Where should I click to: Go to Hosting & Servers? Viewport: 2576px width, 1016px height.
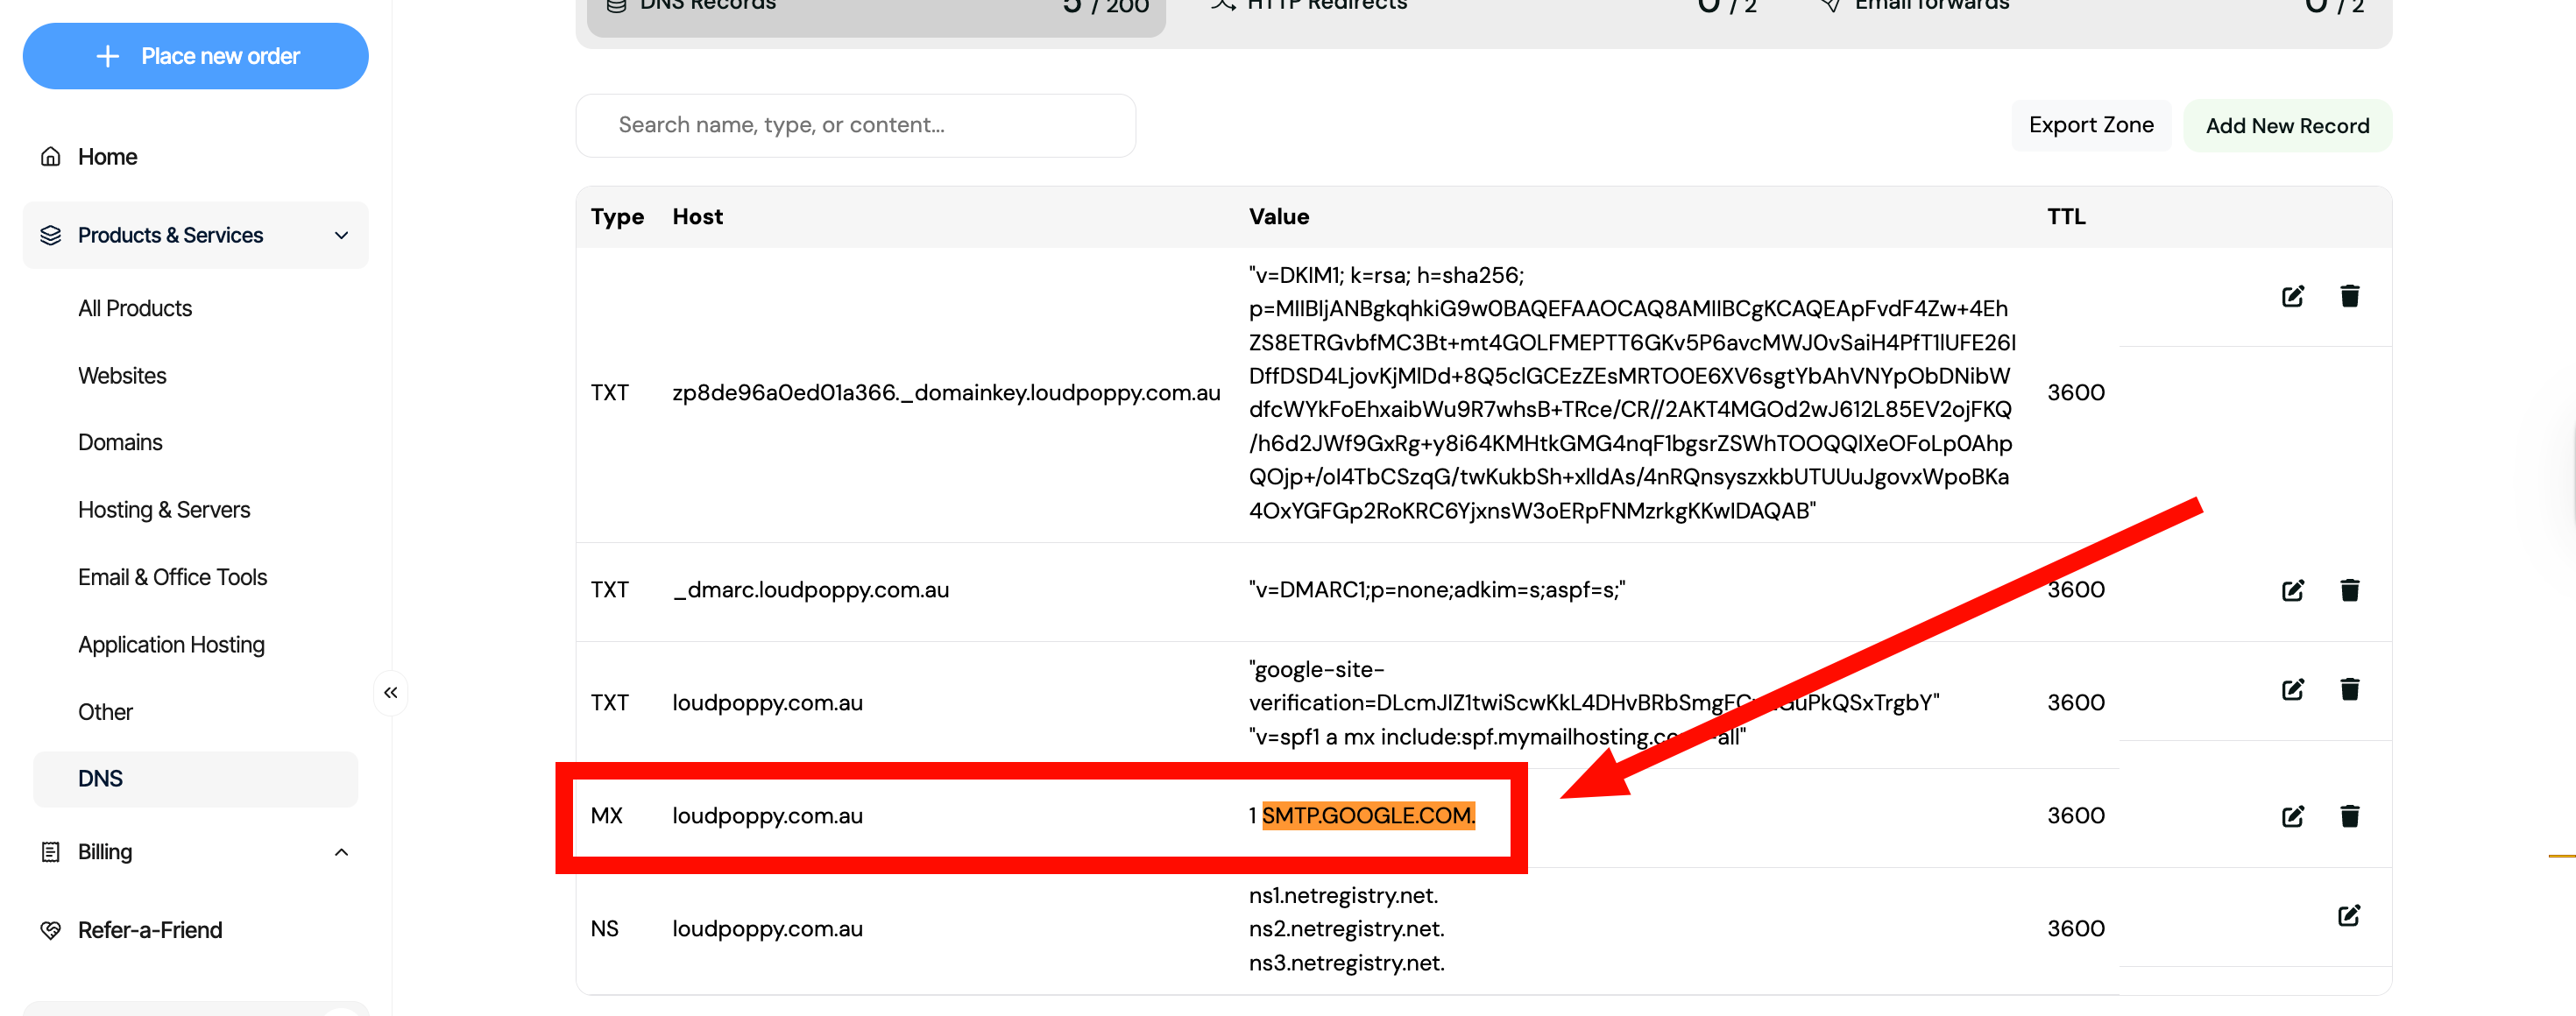164,510
